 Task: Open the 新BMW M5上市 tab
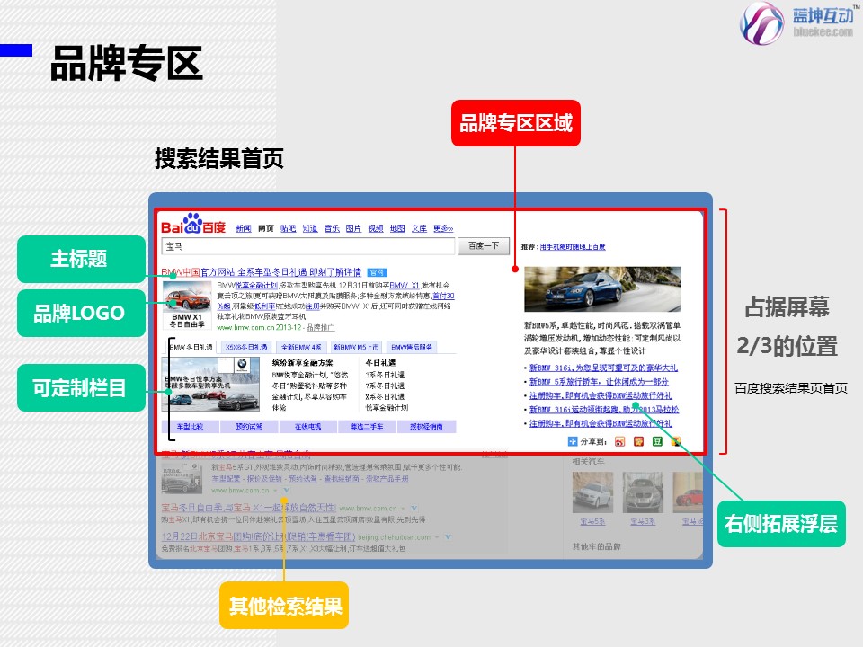357,347
